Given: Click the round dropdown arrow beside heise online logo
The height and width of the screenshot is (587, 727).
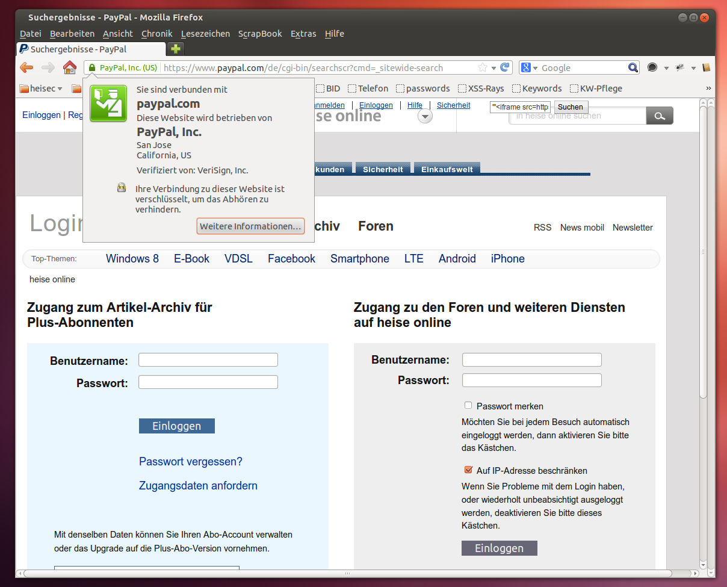Looking at the screenshot, I should (425, 117).
